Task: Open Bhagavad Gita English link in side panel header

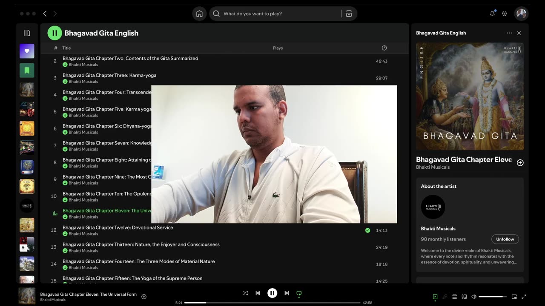Action: coord(441,33)
